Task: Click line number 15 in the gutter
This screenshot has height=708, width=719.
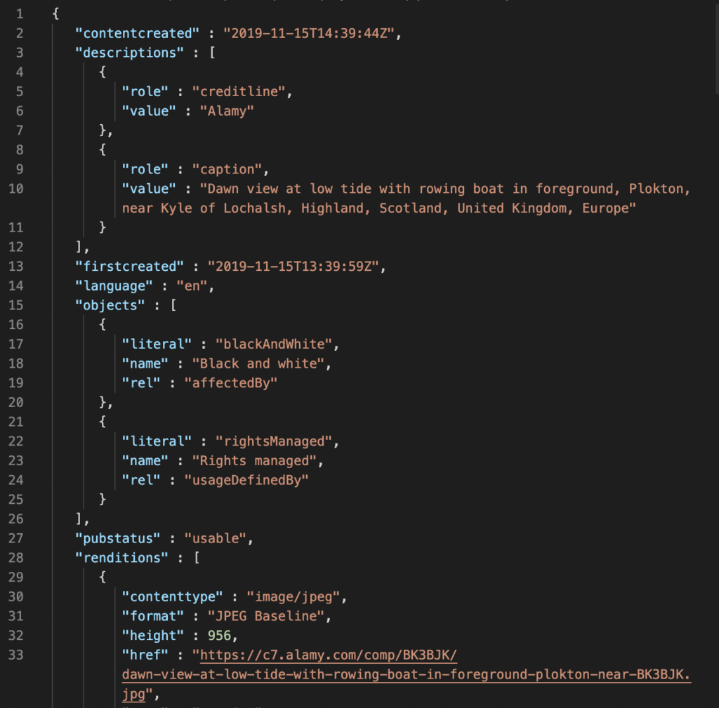Action: [x=16, y=305]
